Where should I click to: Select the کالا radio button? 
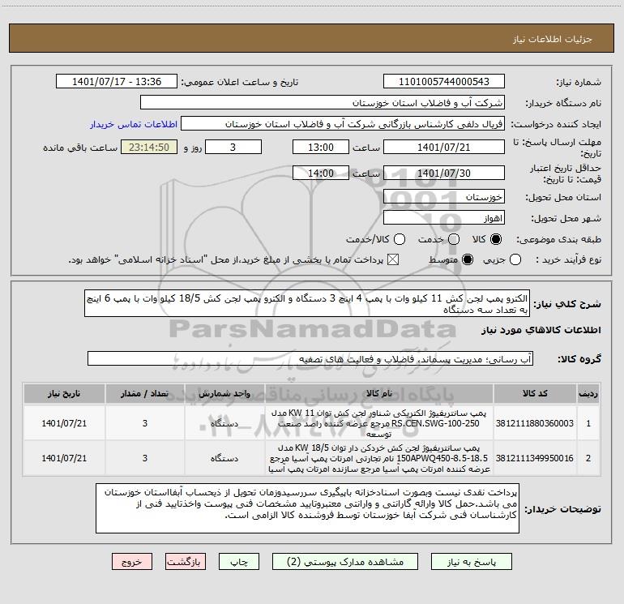[496, 239]
